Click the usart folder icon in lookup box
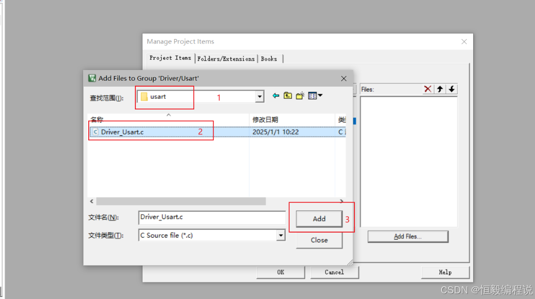This screenshot has width=535, height=299. coord(144,97)
